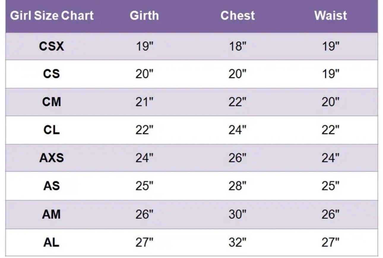Select the 30" chest value for AM
The height and width of the screenshot is (258, 383).
(238, 214)
